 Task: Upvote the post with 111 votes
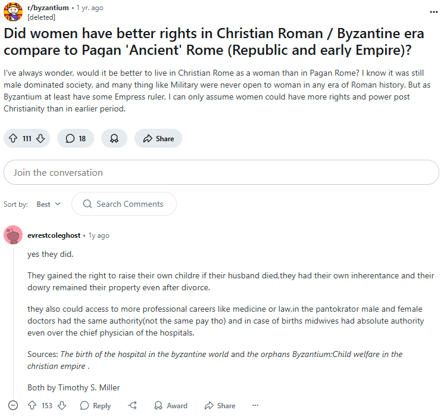[x=13, y=138]
